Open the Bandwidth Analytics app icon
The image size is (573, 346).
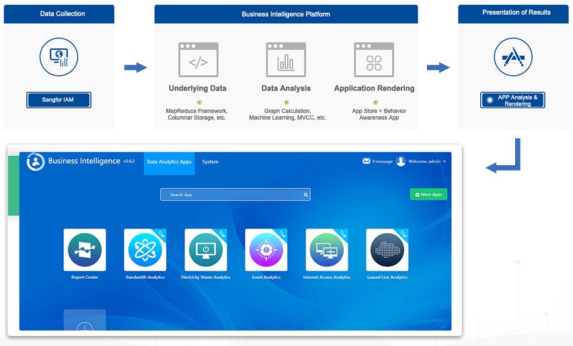tap(145, 250)
